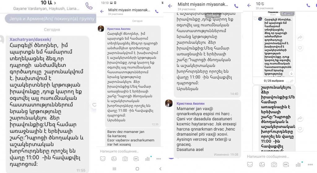Start a call in the 10 Ա group chat
The height and width of the screenshot is (173, 317).
[89, 6]
